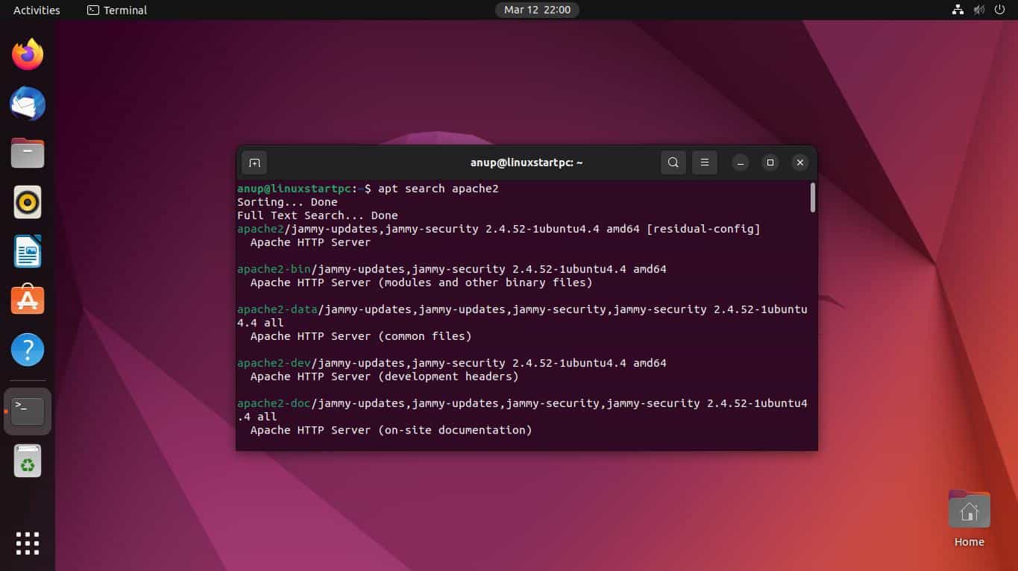Screen dimensions: 1018x571
Task: Open Rhythmbox music player
Action: tap(28, 202)
